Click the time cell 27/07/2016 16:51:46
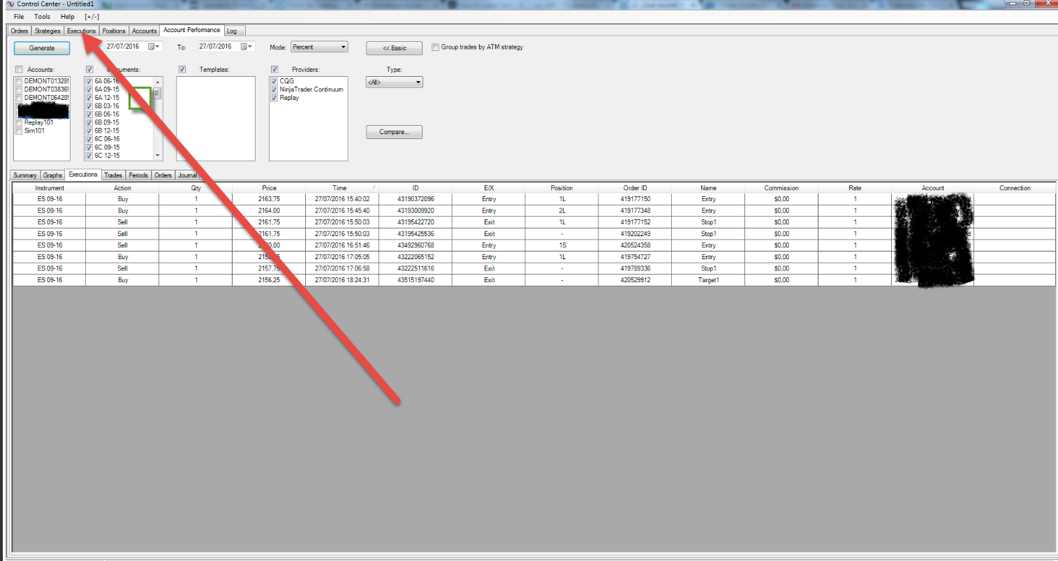The width and height of the screenshot is (1058, 561). click(x=342, y=245)
